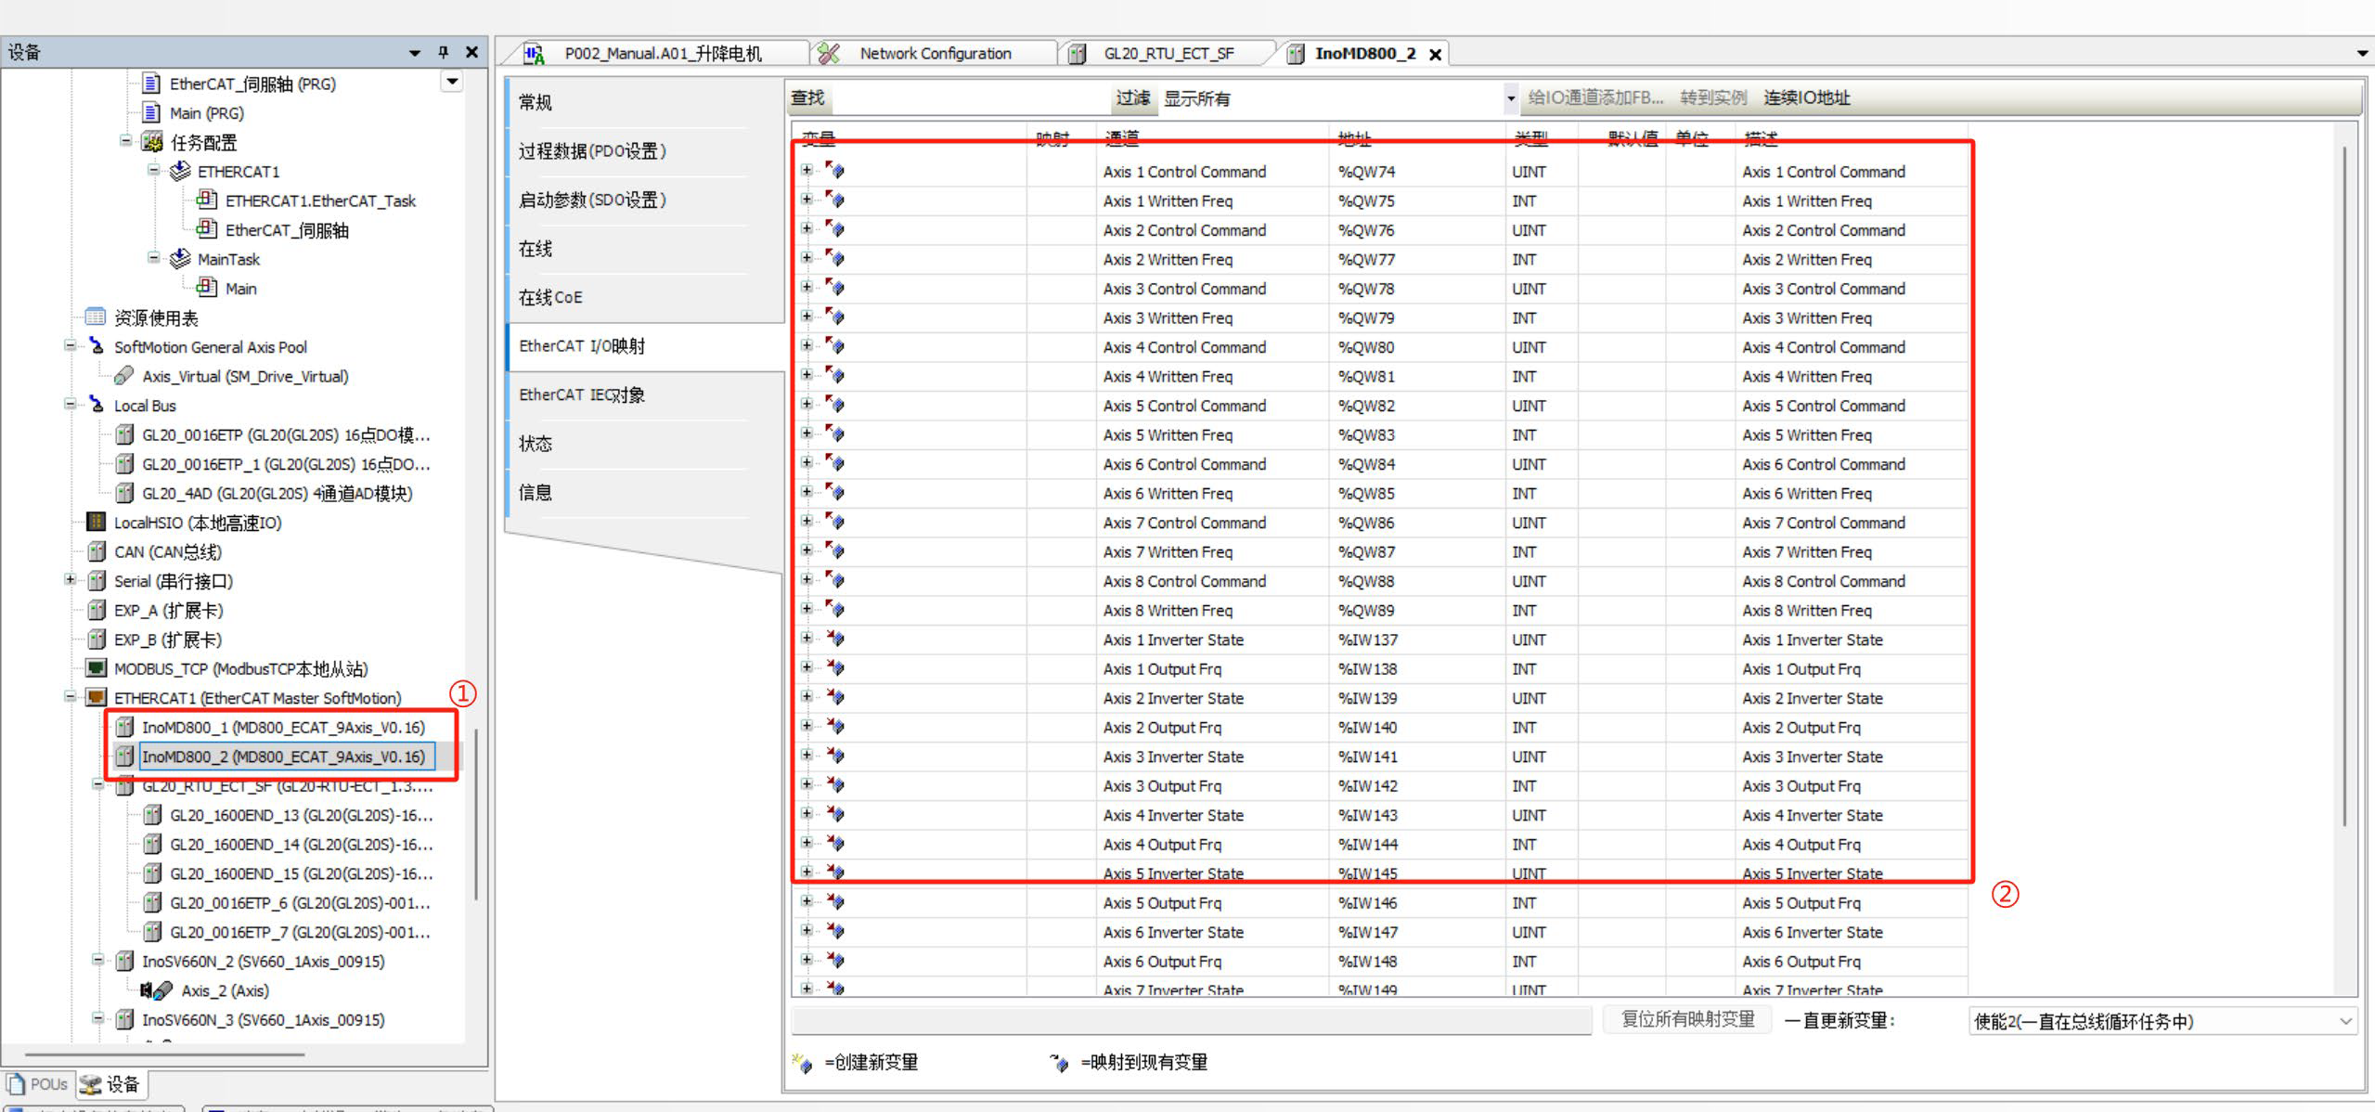Click the 连续IO地址 toolbar button

pyautogui.click(x=1806, y=98)
